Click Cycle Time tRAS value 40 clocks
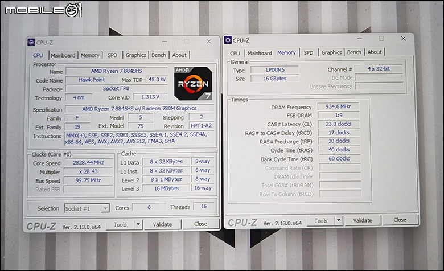 [x=339, y=150]
